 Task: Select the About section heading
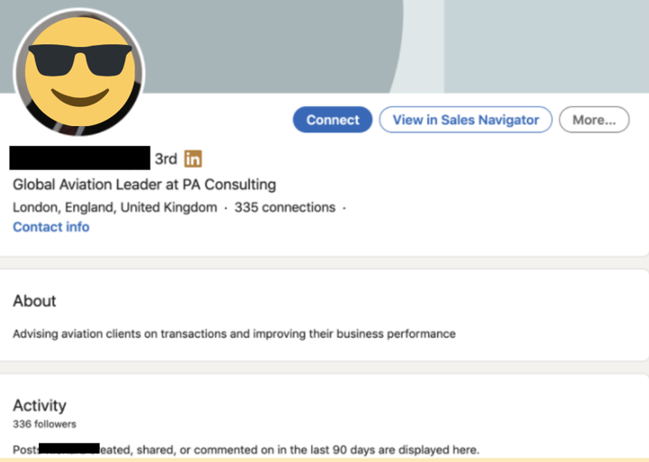point(34,301)
